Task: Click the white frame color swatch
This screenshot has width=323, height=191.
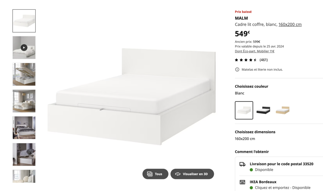Action: tap(244, 110)
